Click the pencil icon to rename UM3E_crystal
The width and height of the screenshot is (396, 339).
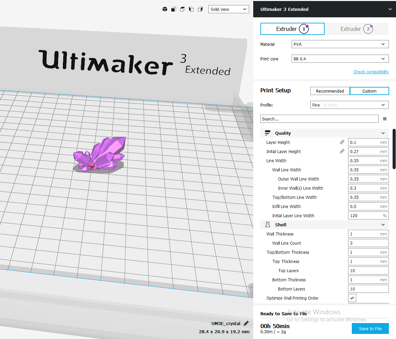tap(246, 323)
